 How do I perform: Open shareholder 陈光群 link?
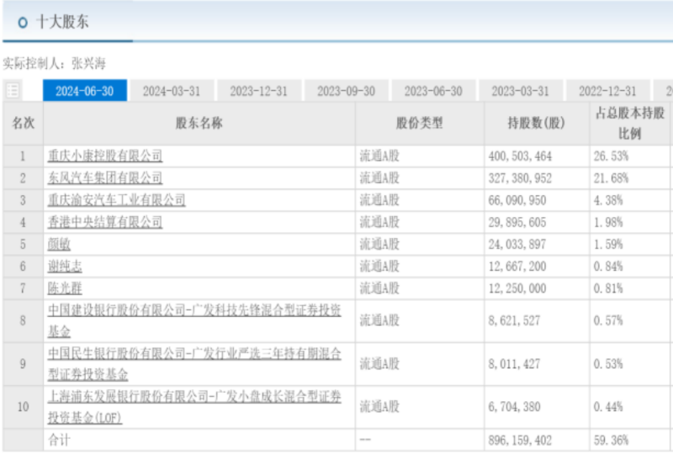click(65, 288)
